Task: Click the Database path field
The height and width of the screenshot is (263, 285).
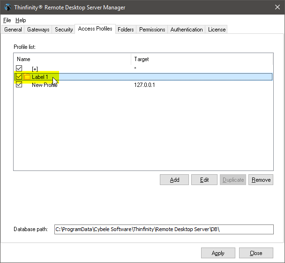Action: click(164, 229)
